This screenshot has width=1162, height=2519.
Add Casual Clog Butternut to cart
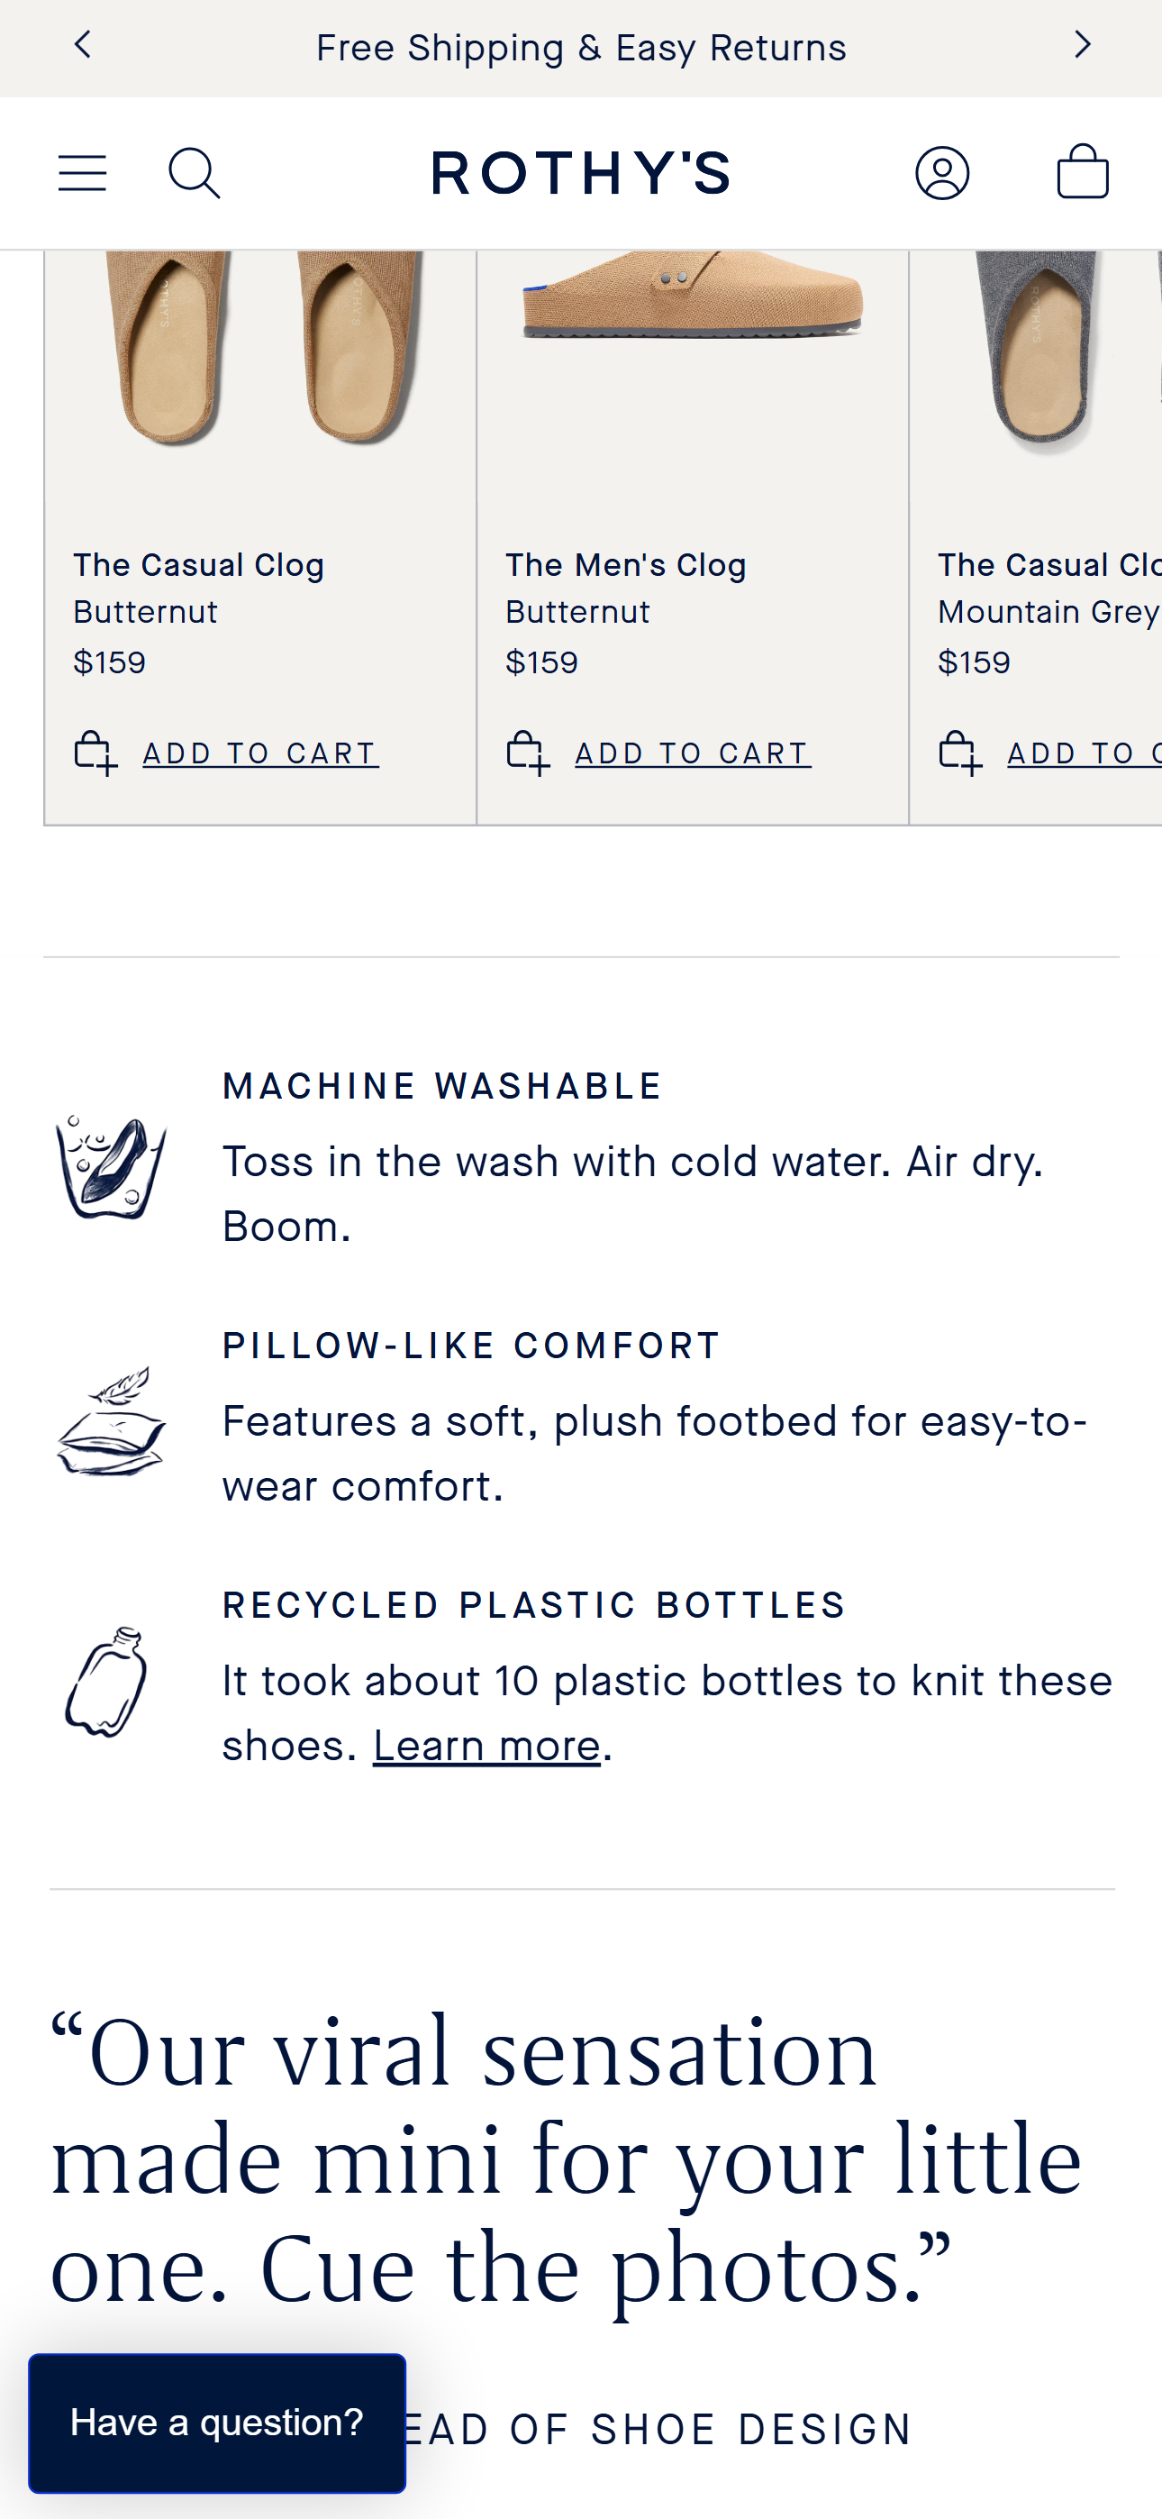[x=260, y=754]
